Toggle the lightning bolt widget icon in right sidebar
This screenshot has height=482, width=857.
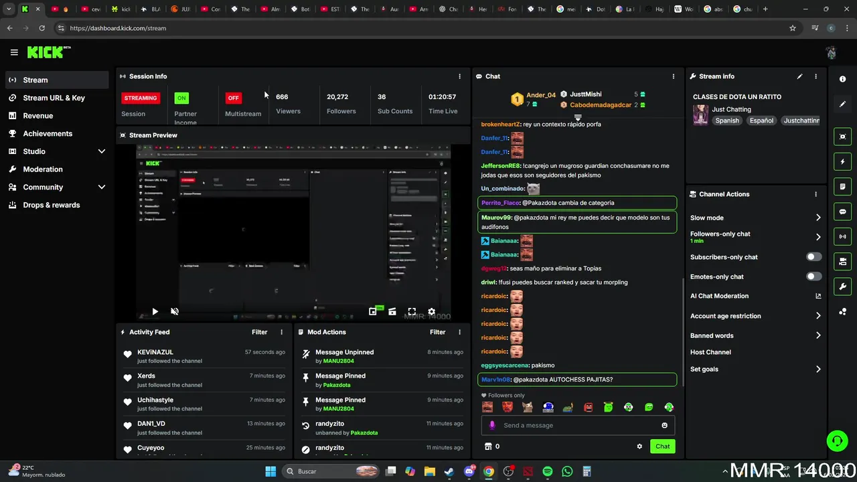click(x=843, y=162)
